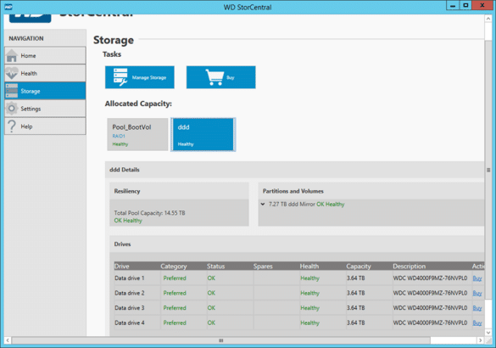Click the Buy link for Data drive 1
This screenshot has width=496, height=348.
(477, 278)
